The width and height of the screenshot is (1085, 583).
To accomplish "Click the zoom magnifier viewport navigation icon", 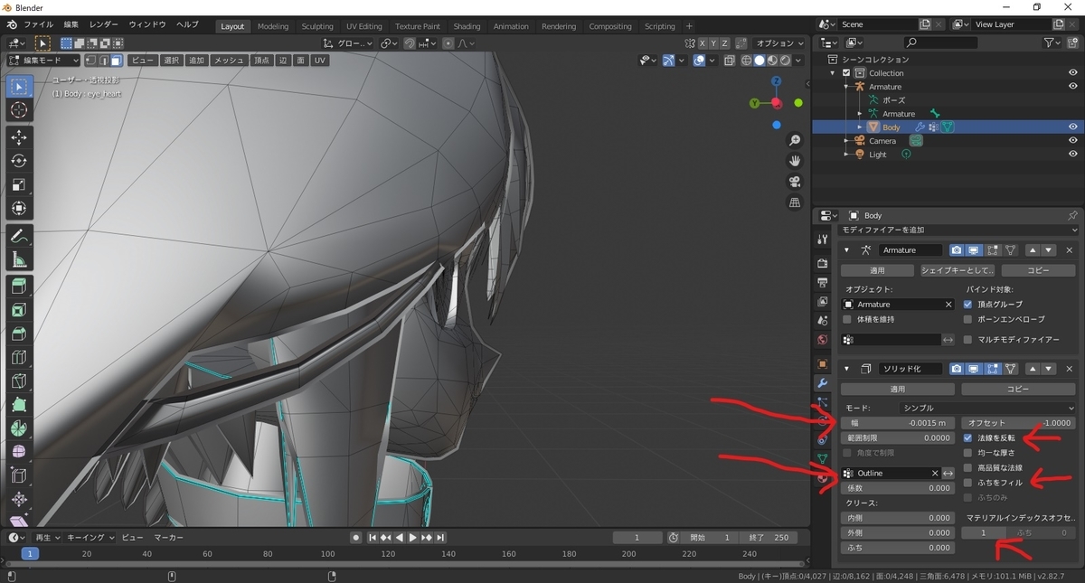I will click(x=795, y=140).
